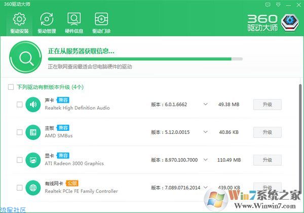Click the 正在从服务器获取信息 status text
The image size is (304, 213).
tap(81, 51)
